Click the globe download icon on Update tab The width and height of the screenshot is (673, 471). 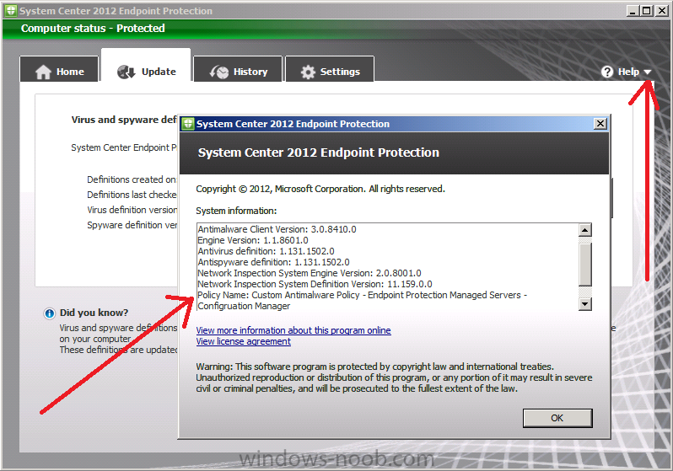[x=127, y=72]
